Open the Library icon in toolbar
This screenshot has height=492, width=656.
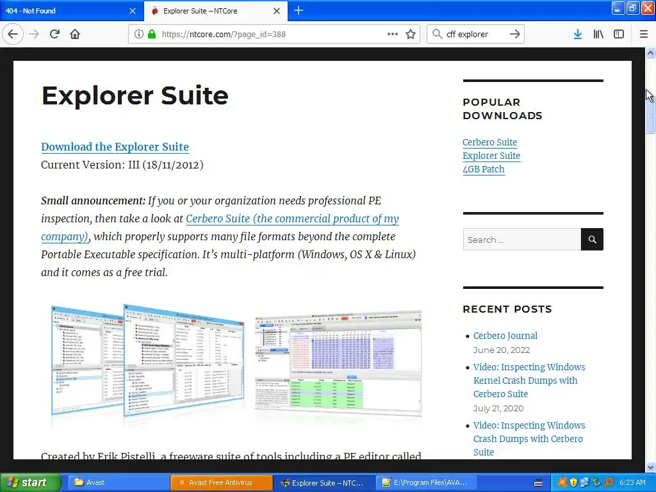pyautogui.click(x=598, y=34)
